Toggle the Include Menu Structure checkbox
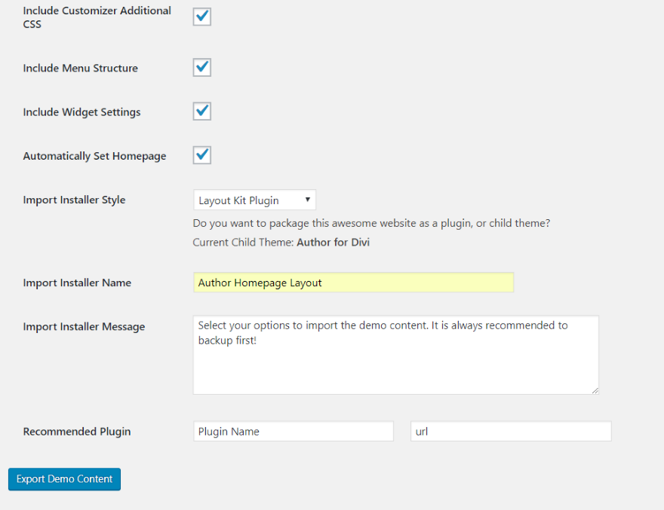The width and height of the screenshot is (664, 510). coord(201,68)
